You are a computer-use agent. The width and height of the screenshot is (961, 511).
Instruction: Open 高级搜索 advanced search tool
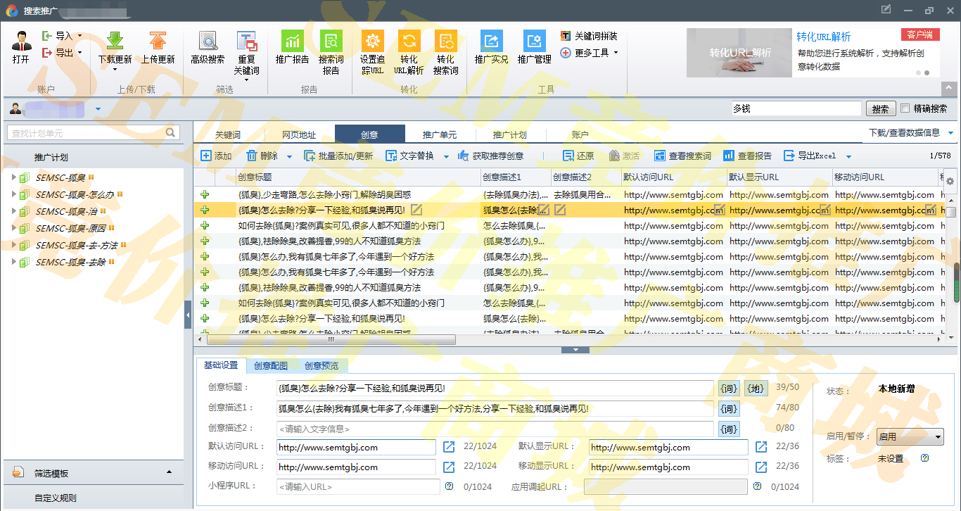point(208,41)
